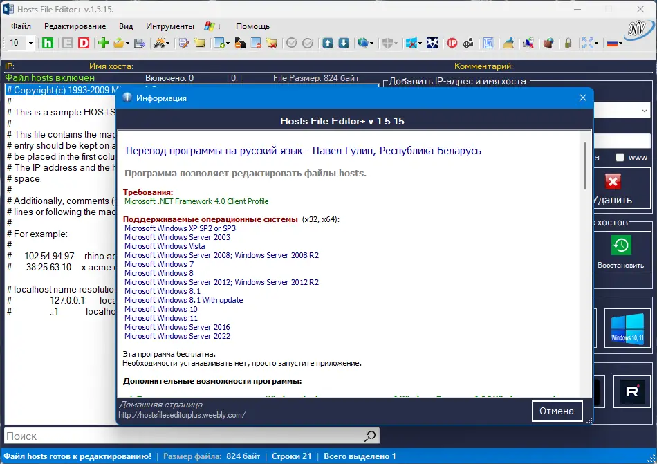Click the Отмена button in Информация dialog
The width and height of the screenshot is (657, 464).
(x=557, y=411)
